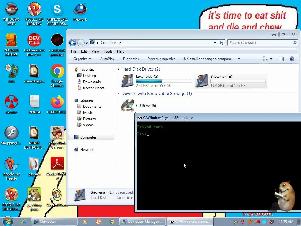The image size is (301, 226).
Task: Open the chomikrypt desktop icon
Action: tap(34, 74)
